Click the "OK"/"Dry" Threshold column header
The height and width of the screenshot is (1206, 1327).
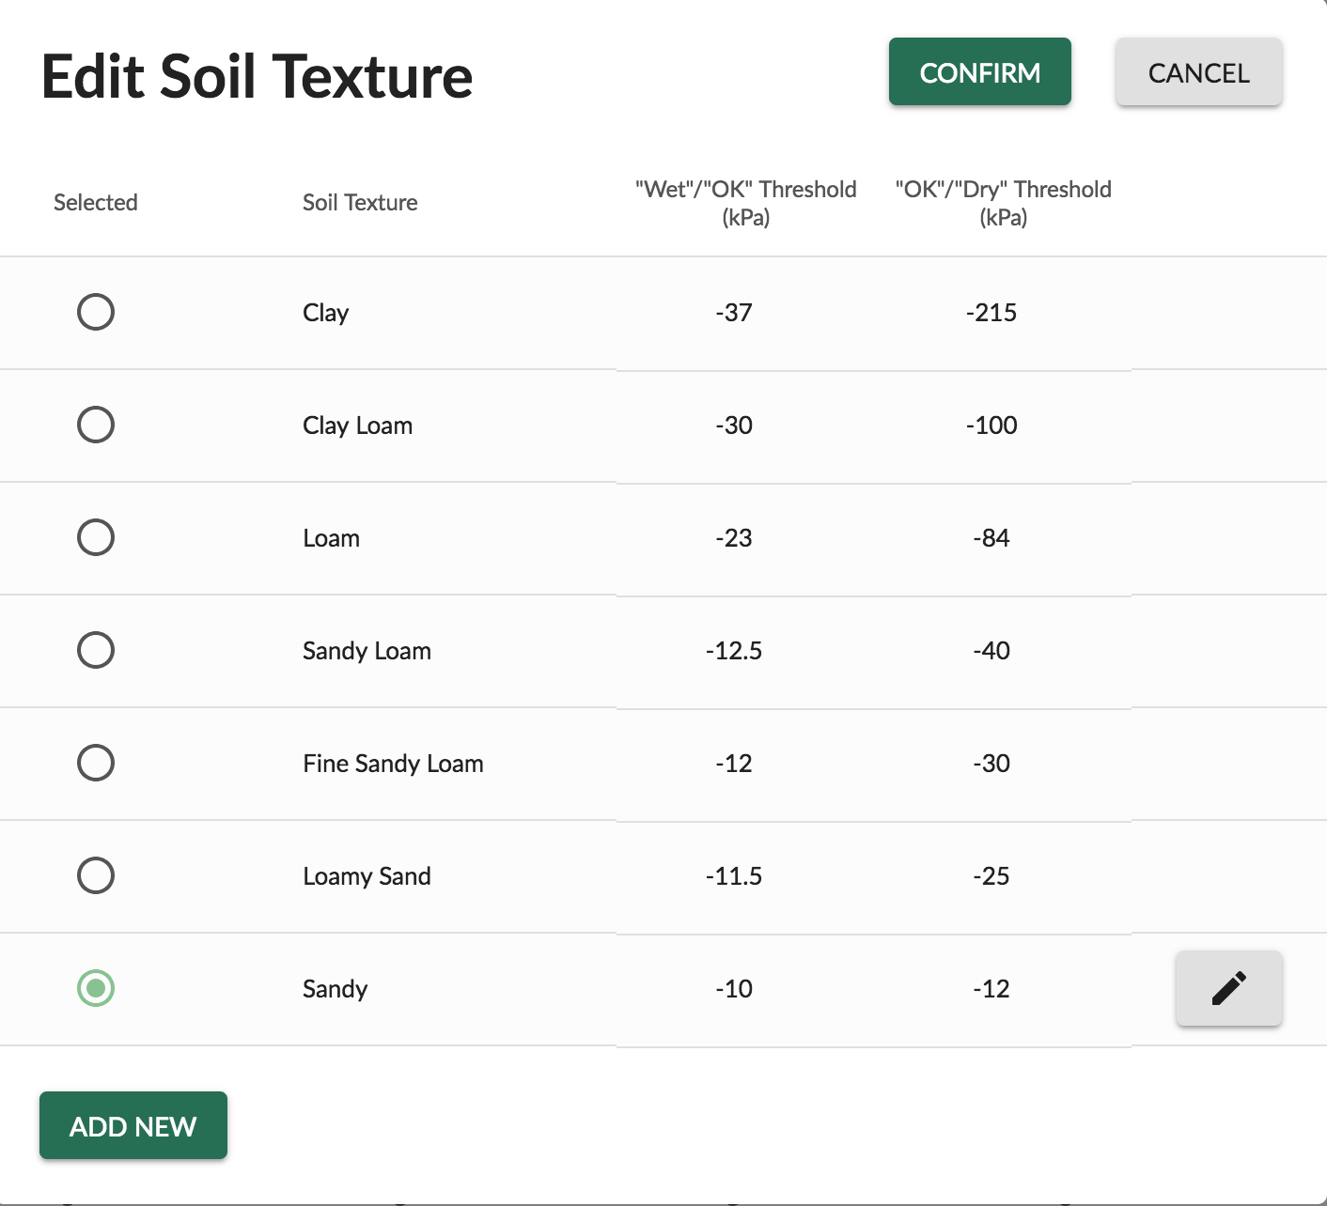point(1003,203)
